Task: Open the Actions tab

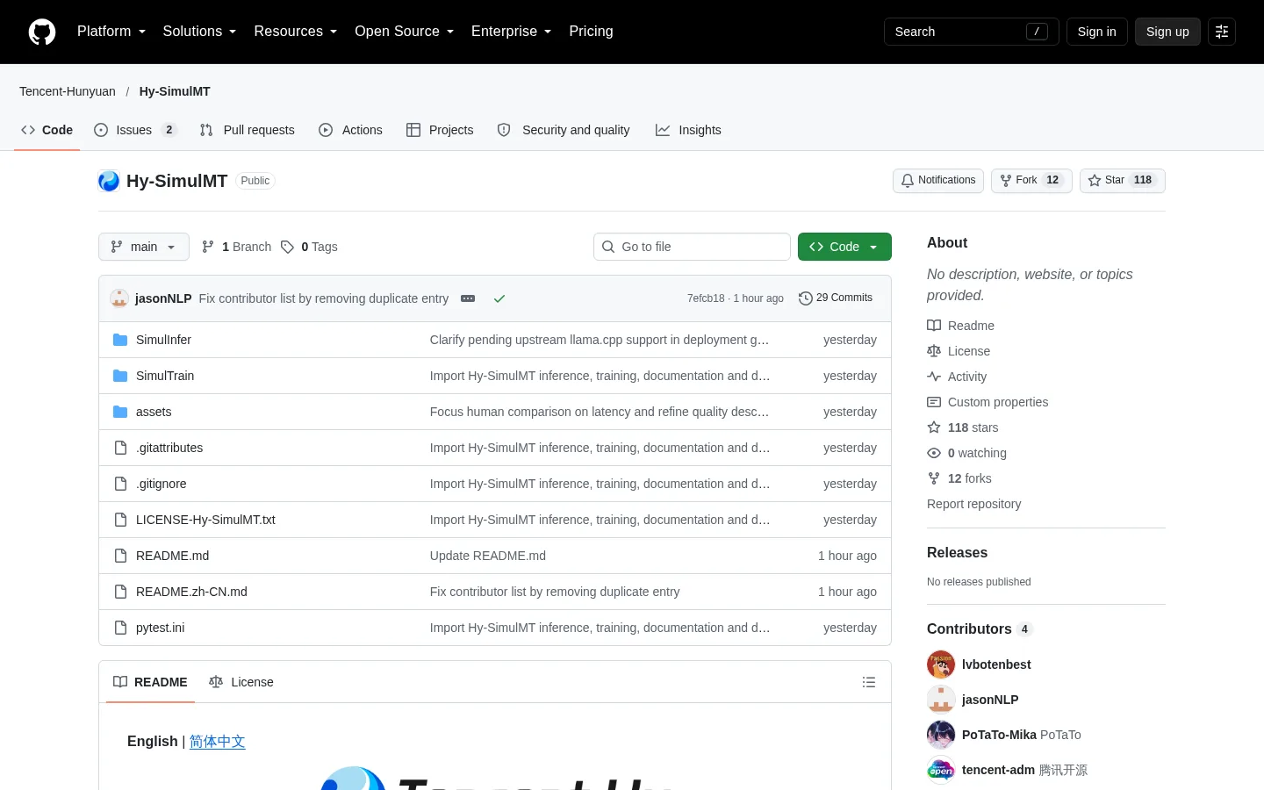Action: pos(350,130)
